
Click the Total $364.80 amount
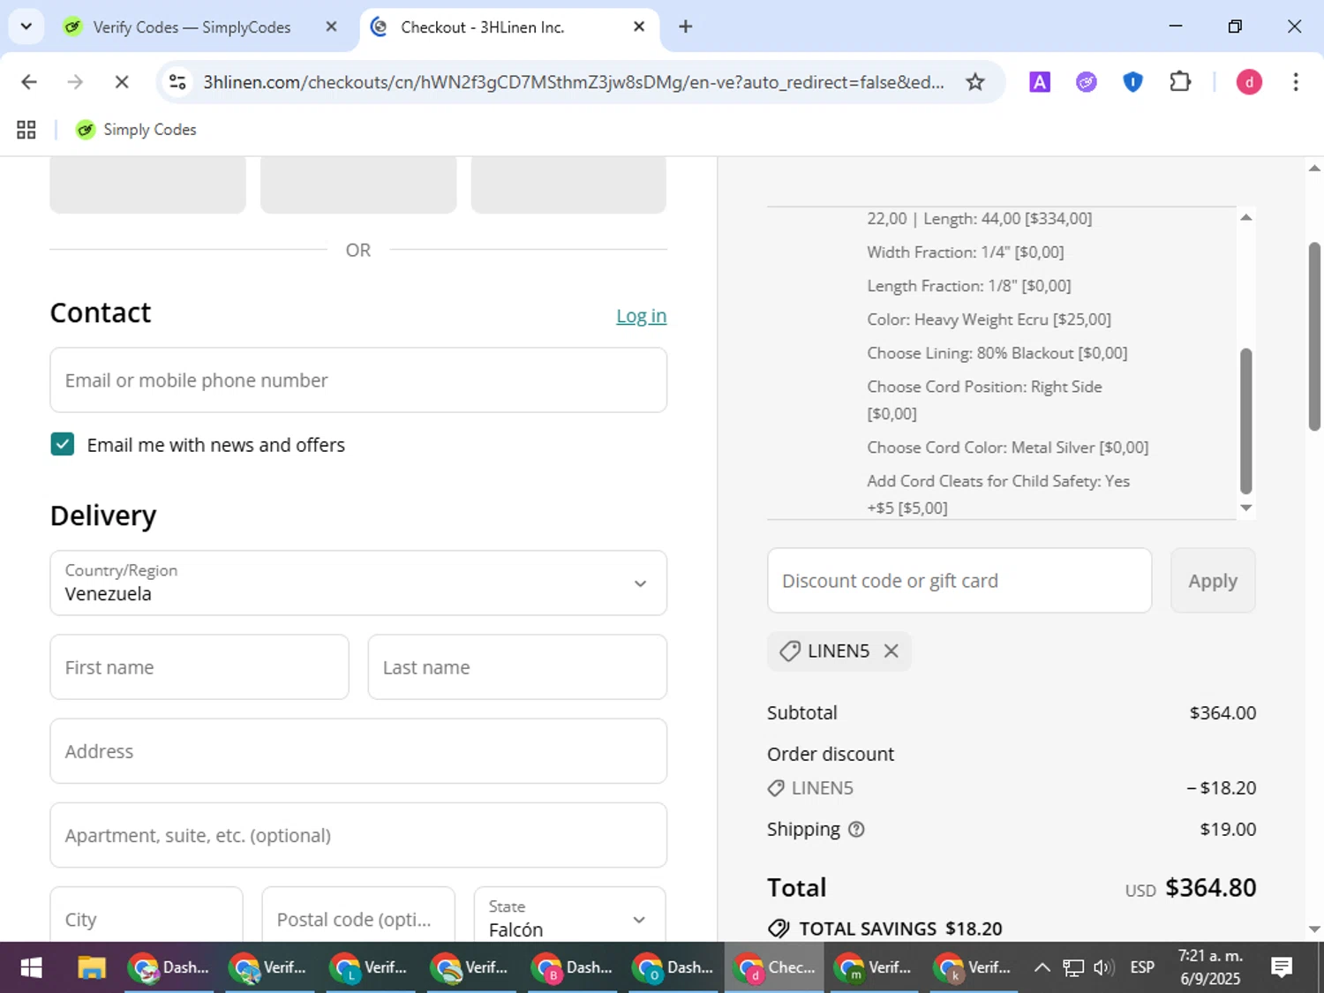pos(1210,888)
